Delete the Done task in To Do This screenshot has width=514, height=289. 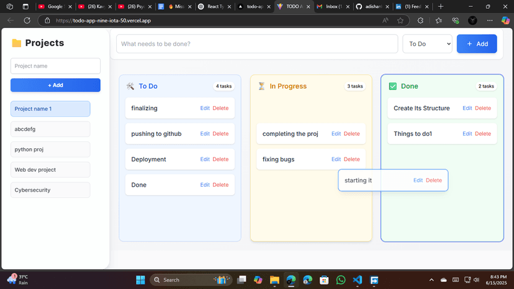point(220,185)
